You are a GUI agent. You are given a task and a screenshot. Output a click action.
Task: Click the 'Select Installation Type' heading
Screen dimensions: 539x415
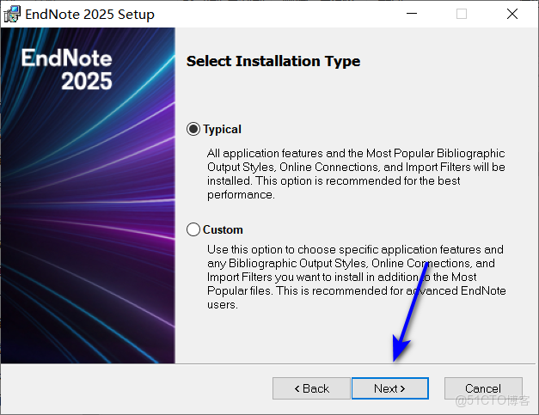pyautogui.click(x=273, y=61)
